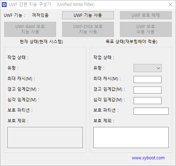
Task: Click the 현재 상태(현재 시스템) heading
Action: click(41, 41)
